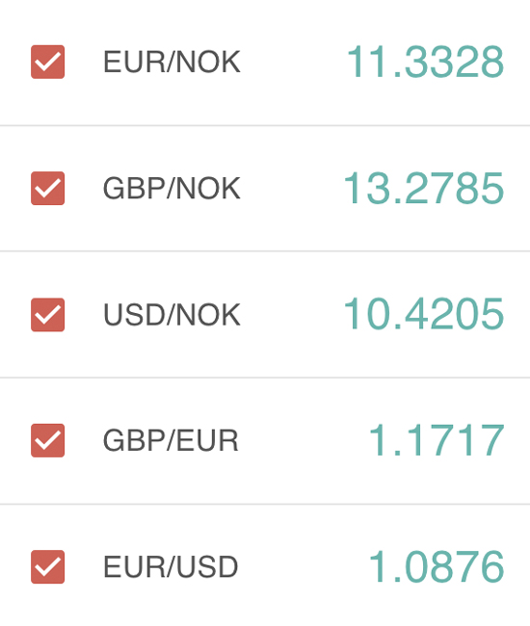Open the 1.1717 rate value

coord(437,440)
